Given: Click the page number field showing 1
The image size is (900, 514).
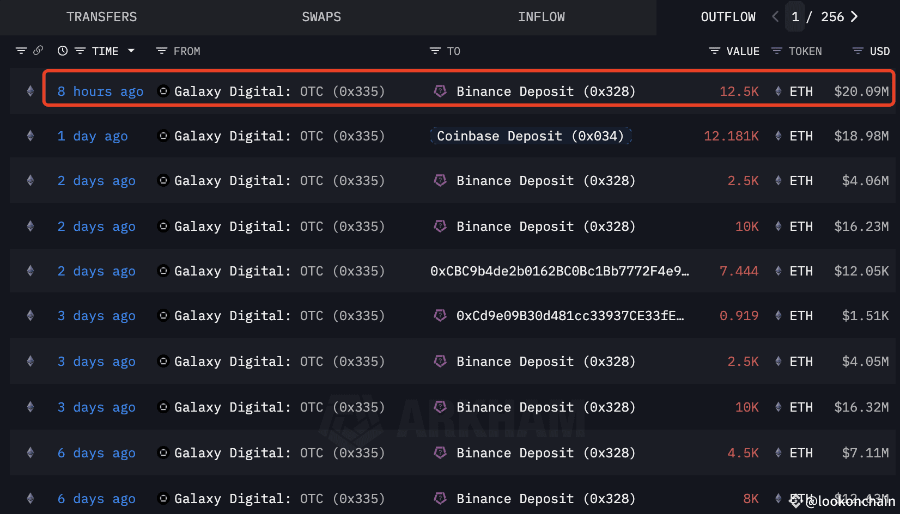Looking at the screenshot, I should 795,17.
